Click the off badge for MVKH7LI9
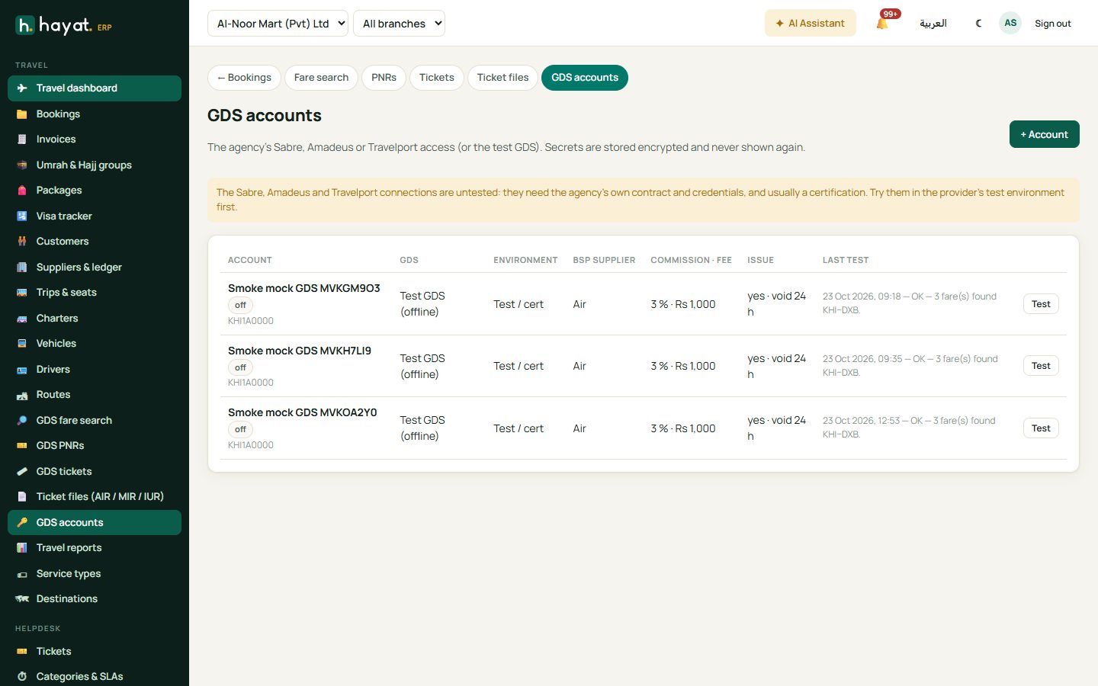This screenshot has width=1098, height=686. [240, 367]
